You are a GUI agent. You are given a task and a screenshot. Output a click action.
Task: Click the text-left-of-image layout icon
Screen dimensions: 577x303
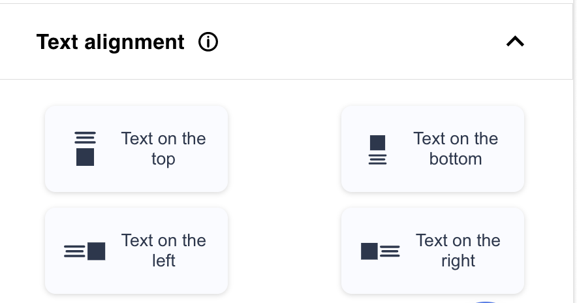85,251
